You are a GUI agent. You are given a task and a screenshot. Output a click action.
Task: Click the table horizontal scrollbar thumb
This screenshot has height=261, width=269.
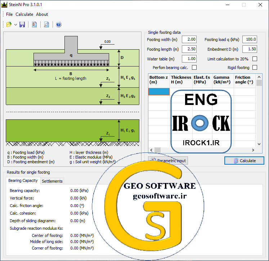pyautogui.click(x=157, y=150)
